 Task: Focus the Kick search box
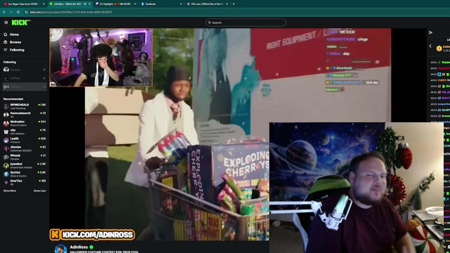[246, 22]
